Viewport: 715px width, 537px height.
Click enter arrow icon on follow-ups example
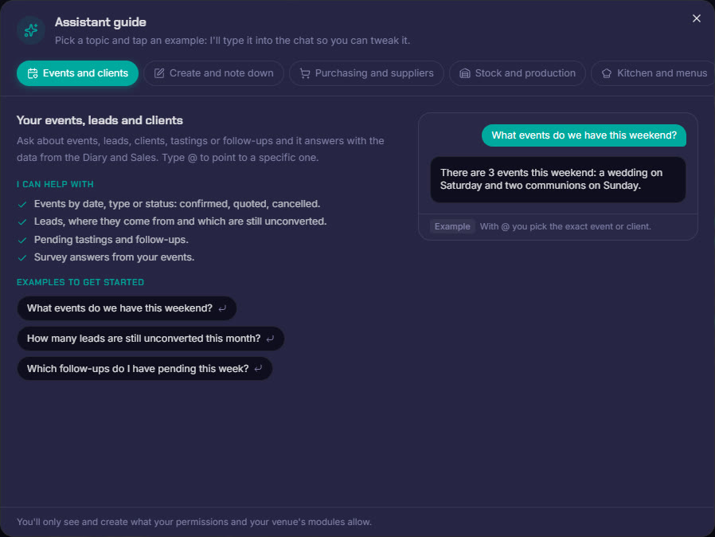click(258, 369)
